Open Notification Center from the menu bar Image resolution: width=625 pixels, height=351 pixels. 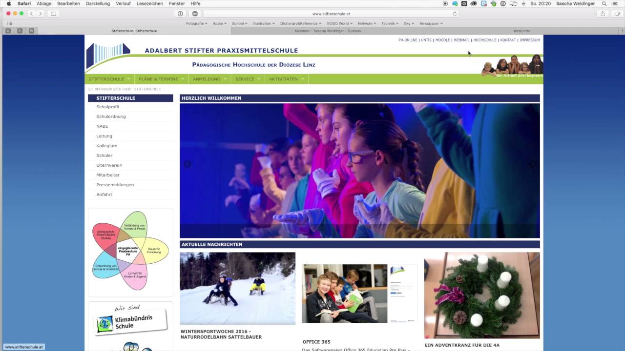click(x=615, y=3)
